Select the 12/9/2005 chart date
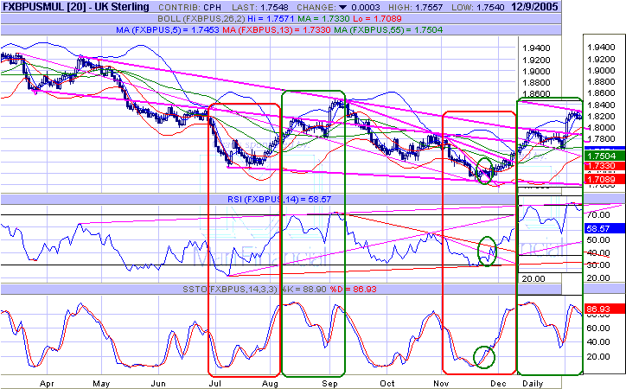Screen dimensions: 626x389 534,7
